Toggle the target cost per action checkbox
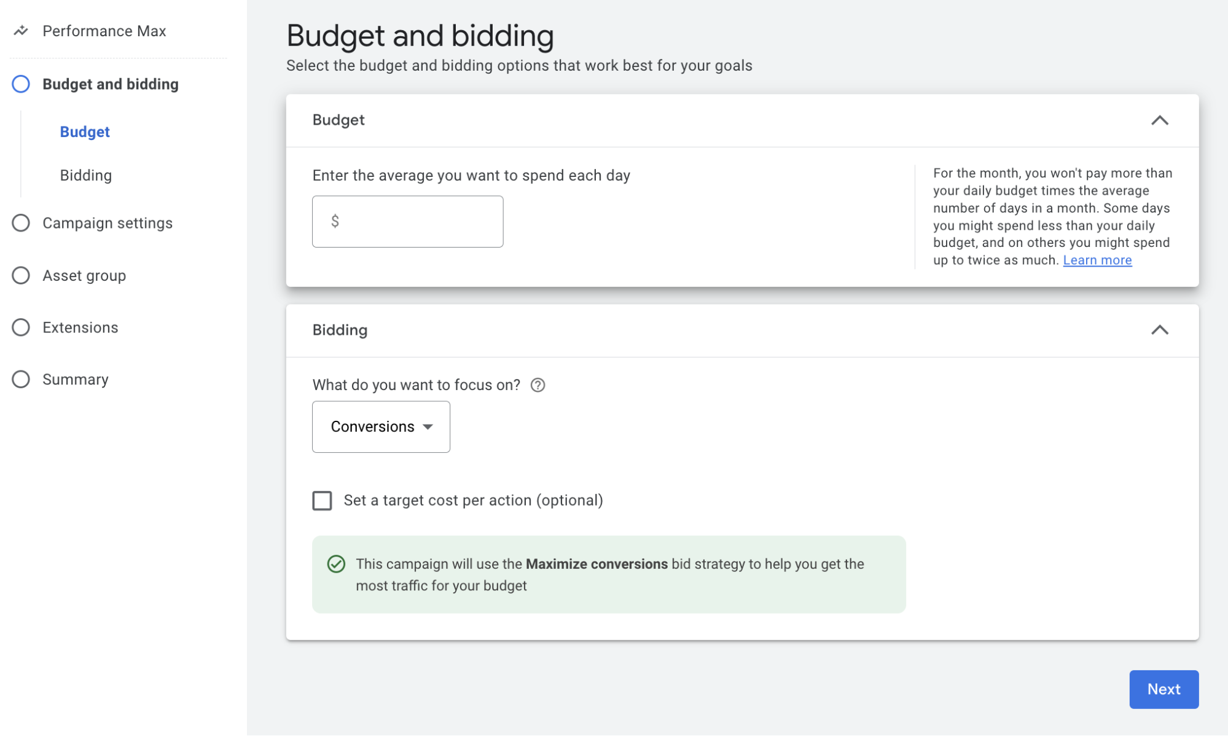This screenshot has width=1228, height=736. 321,500
